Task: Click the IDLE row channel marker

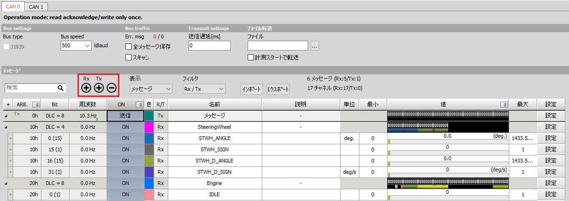Action: tap(10, 194)
